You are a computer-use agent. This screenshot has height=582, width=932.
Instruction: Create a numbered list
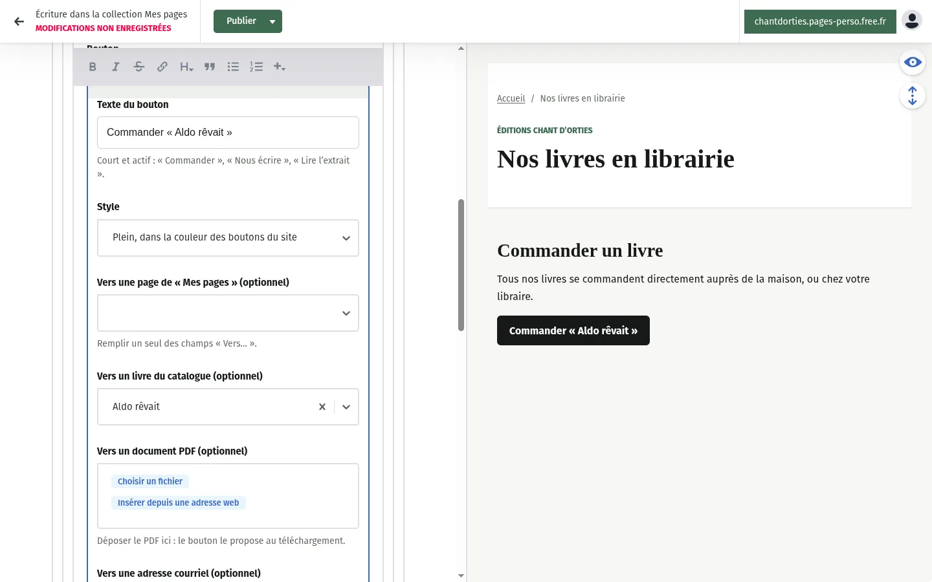[x=256, y=67]
